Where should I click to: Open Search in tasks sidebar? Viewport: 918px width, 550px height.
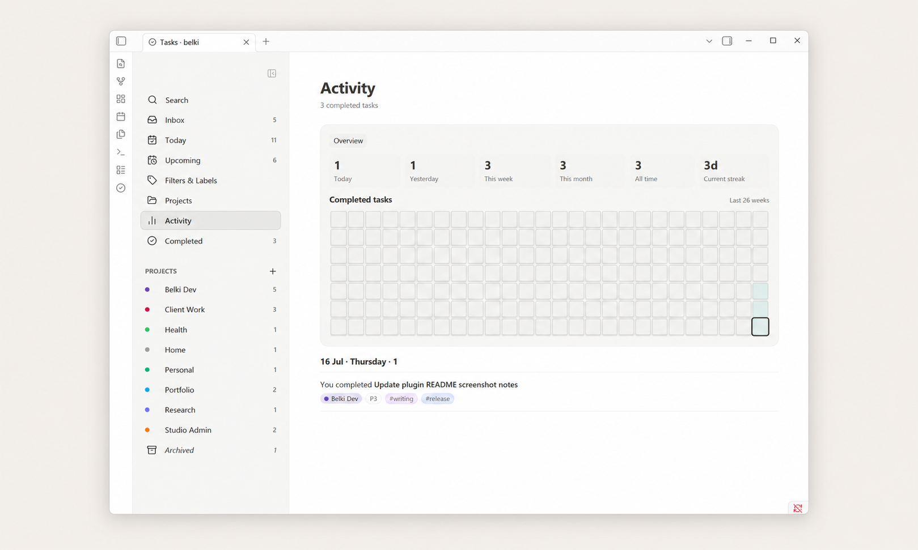point(210,100)
